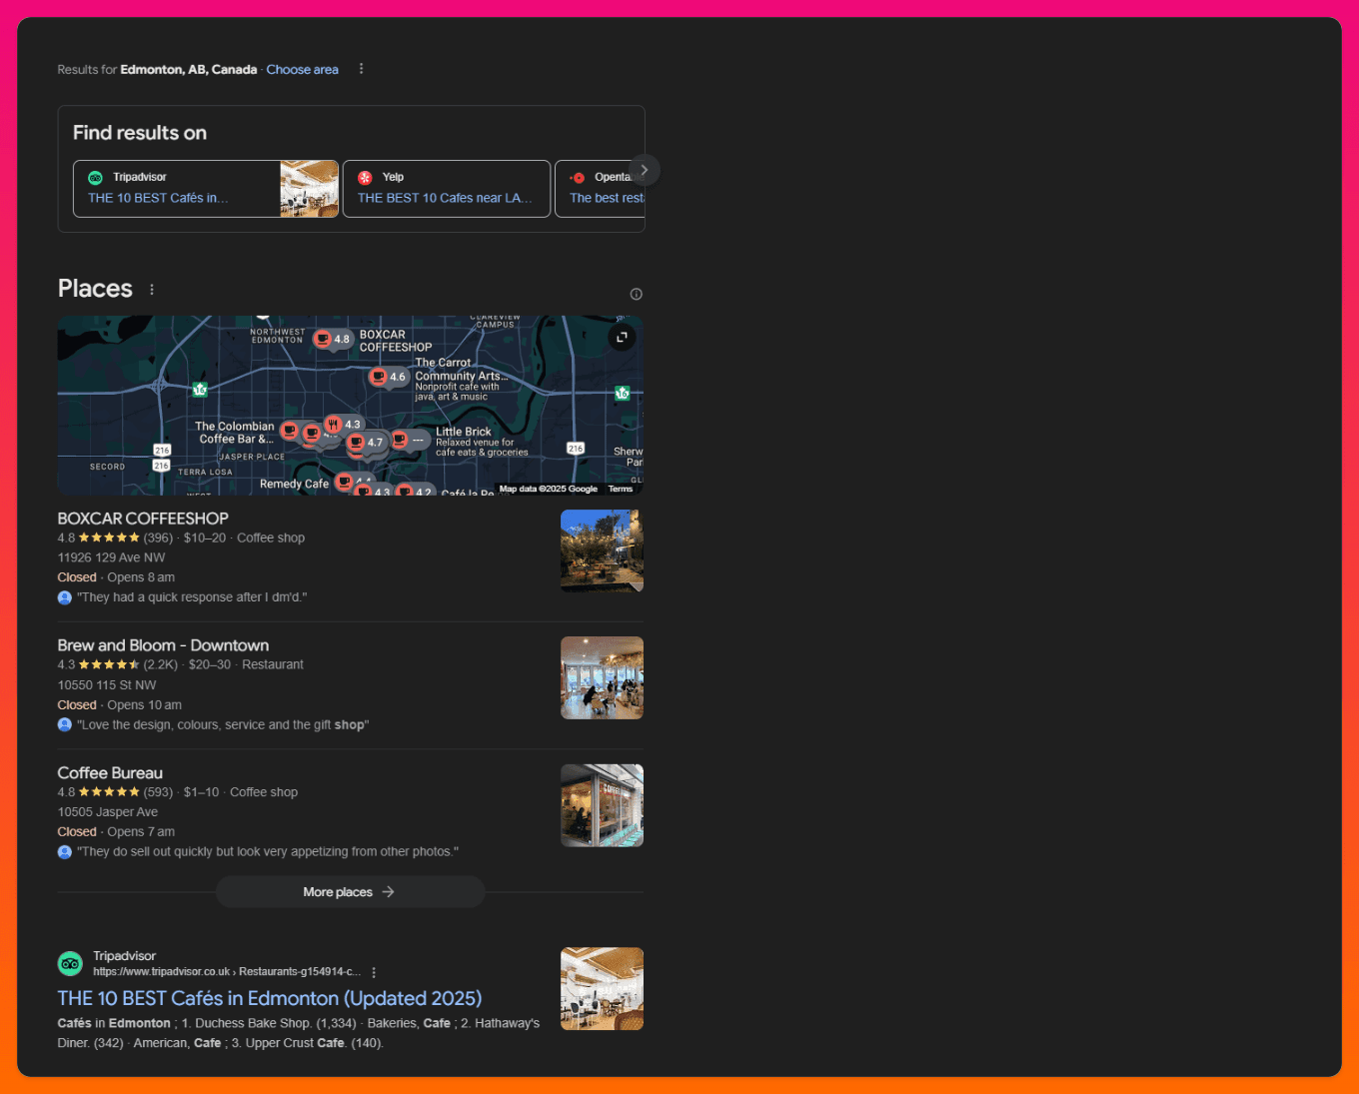View the Brew and Bloom interior photo
The width and height of the screenshot is (1359, 1094).
(602, 678)
